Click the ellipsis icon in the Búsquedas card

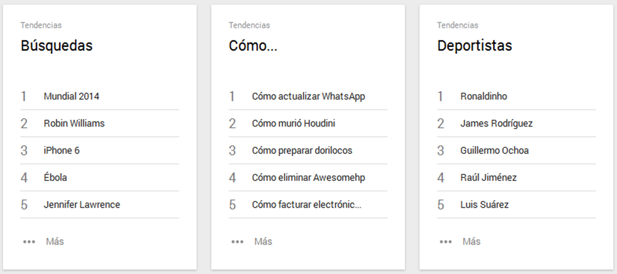pos(29,242)
